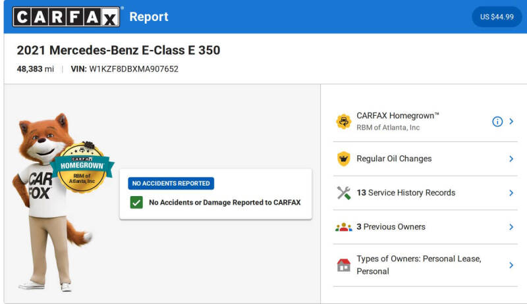Image resolution: width=527 pixels, height=304 pixels.
Task: Click the NO ACCIDENTS REPORTED badge
Action: [x=171, y=183]
